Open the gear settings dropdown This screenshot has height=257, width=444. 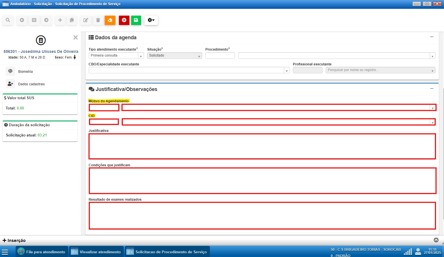pyautogui.click(x=151, y=20)
